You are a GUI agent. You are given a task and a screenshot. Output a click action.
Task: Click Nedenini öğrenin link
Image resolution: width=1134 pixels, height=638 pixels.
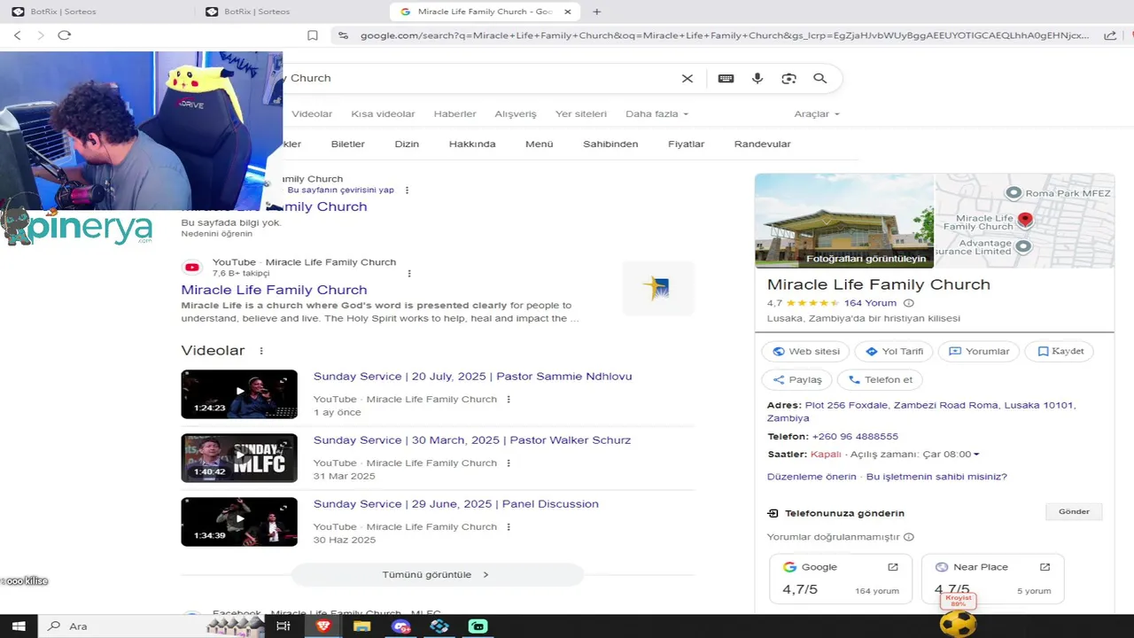coord(216,234)
